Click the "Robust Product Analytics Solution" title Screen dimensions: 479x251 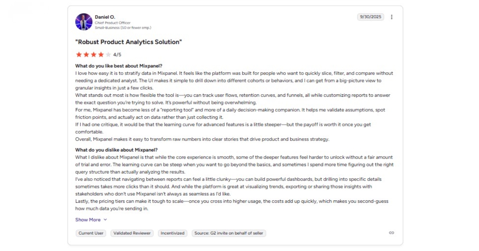tap(129, 42)
